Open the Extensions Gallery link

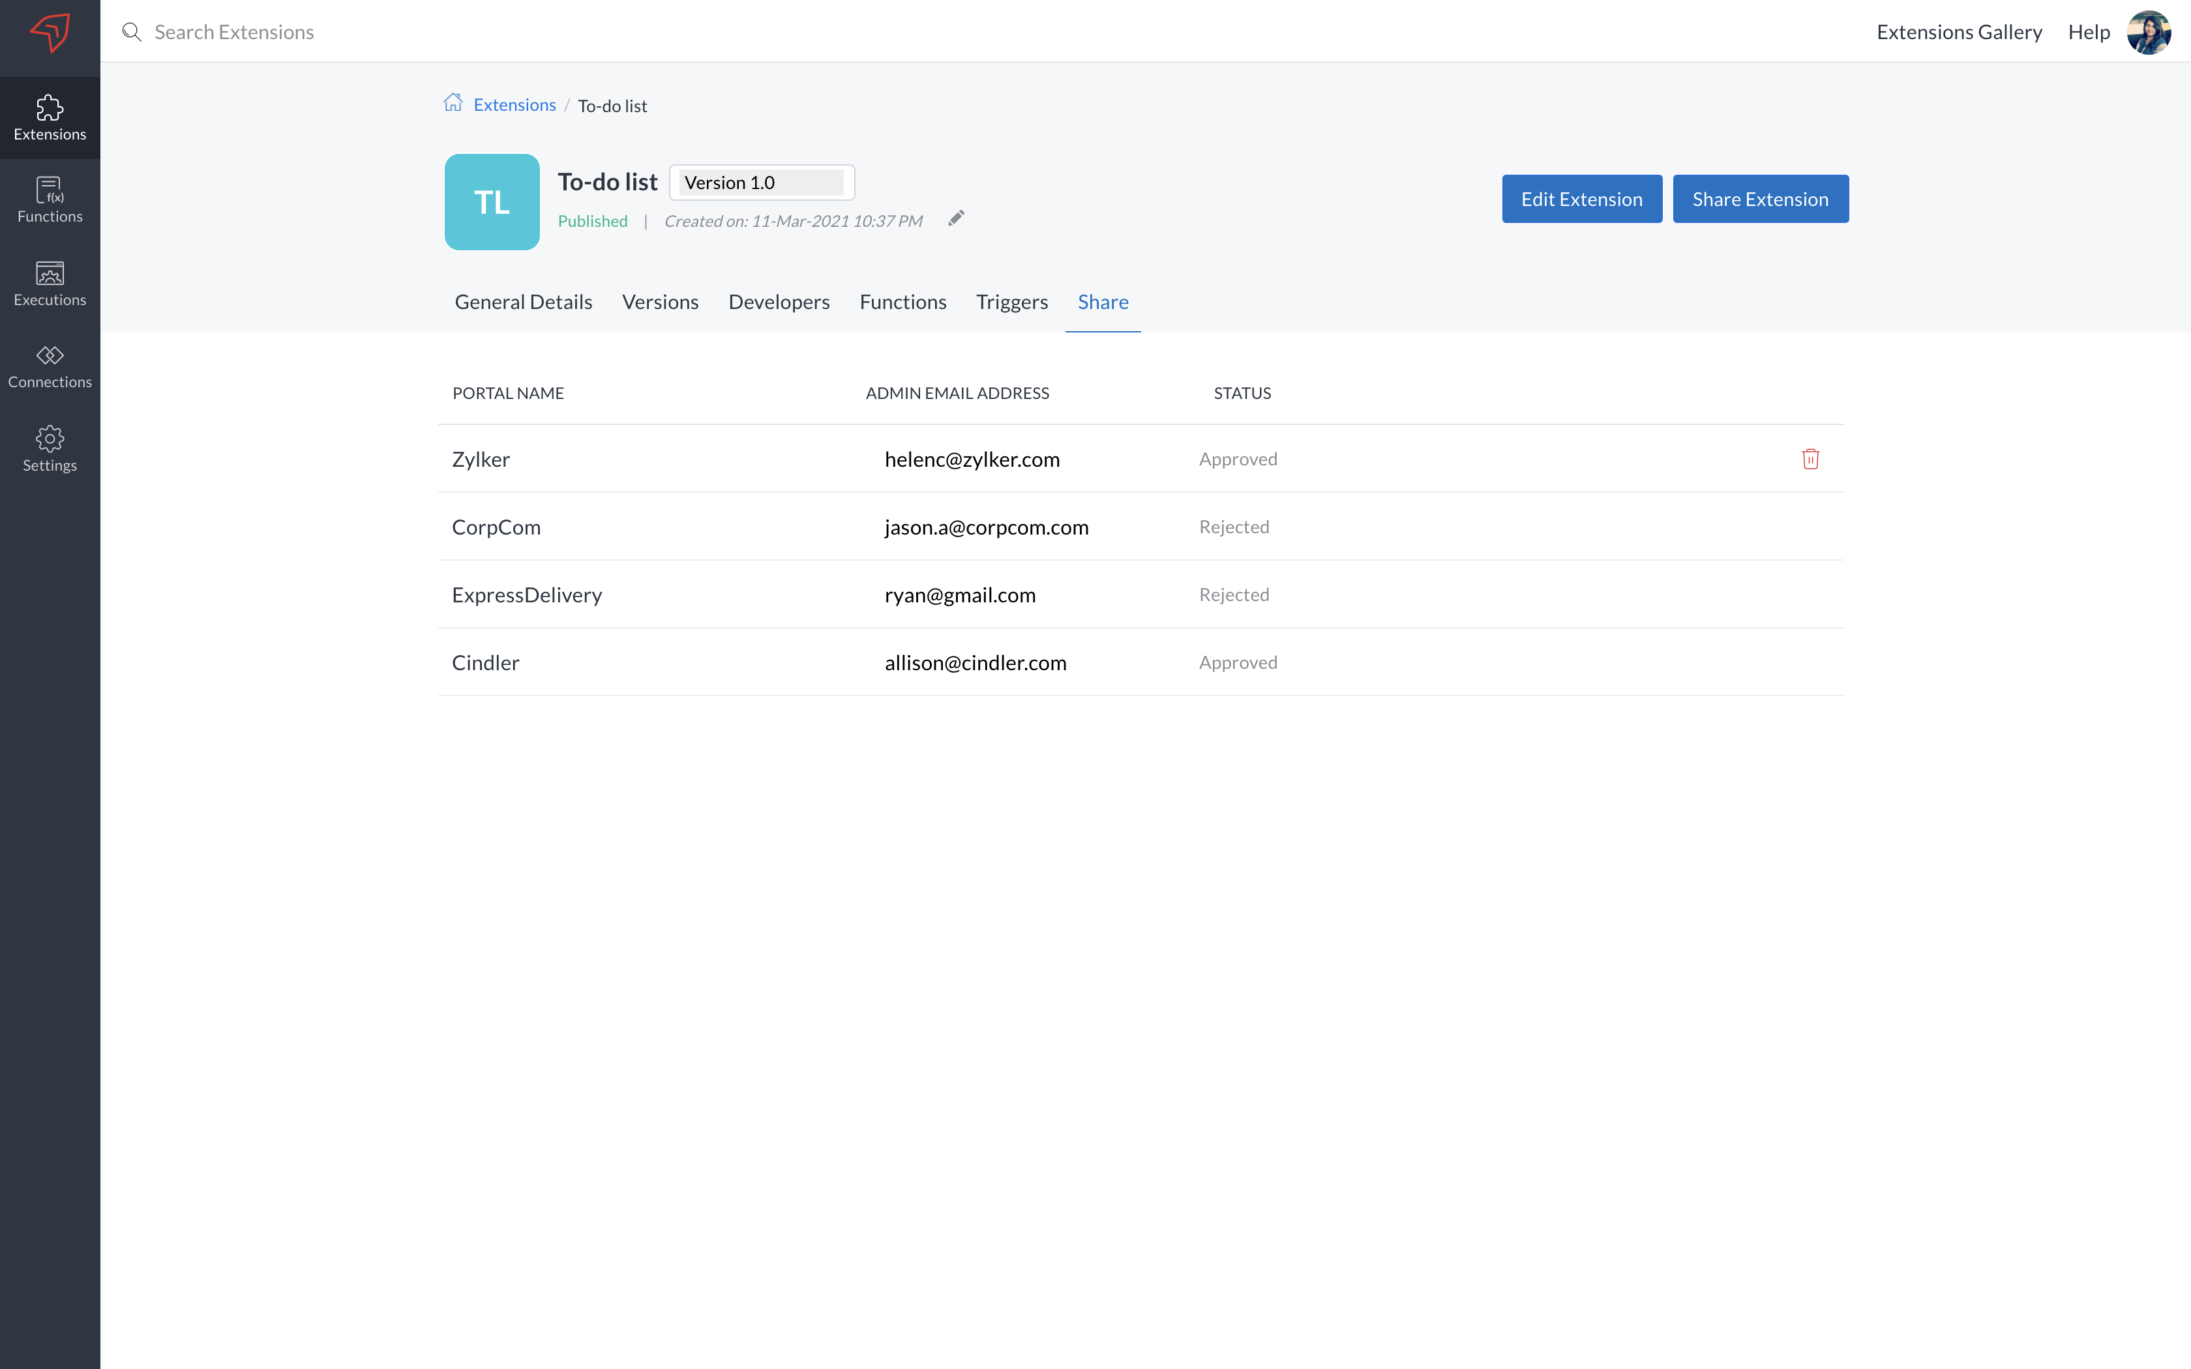(x=1958, y=33)
